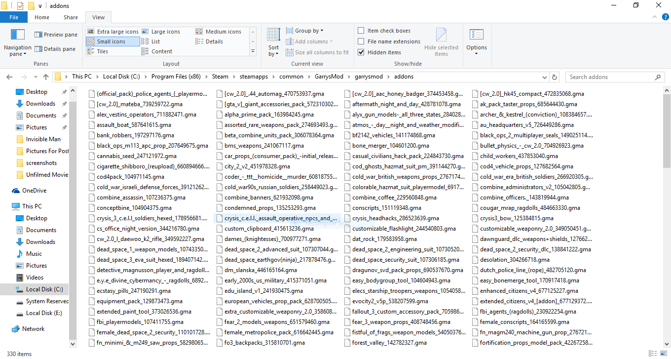Open the File menu

[14, 17]
